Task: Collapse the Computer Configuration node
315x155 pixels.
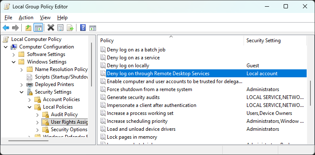Action: (5, 47)
